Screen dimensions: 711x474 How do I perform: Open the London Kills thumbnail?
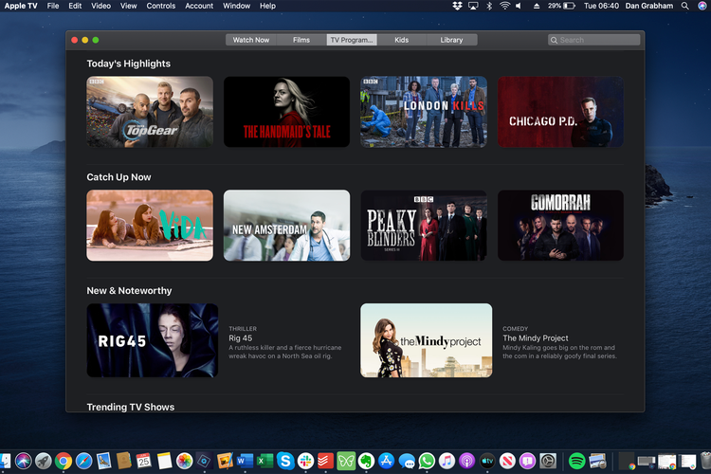pos(424,112)
